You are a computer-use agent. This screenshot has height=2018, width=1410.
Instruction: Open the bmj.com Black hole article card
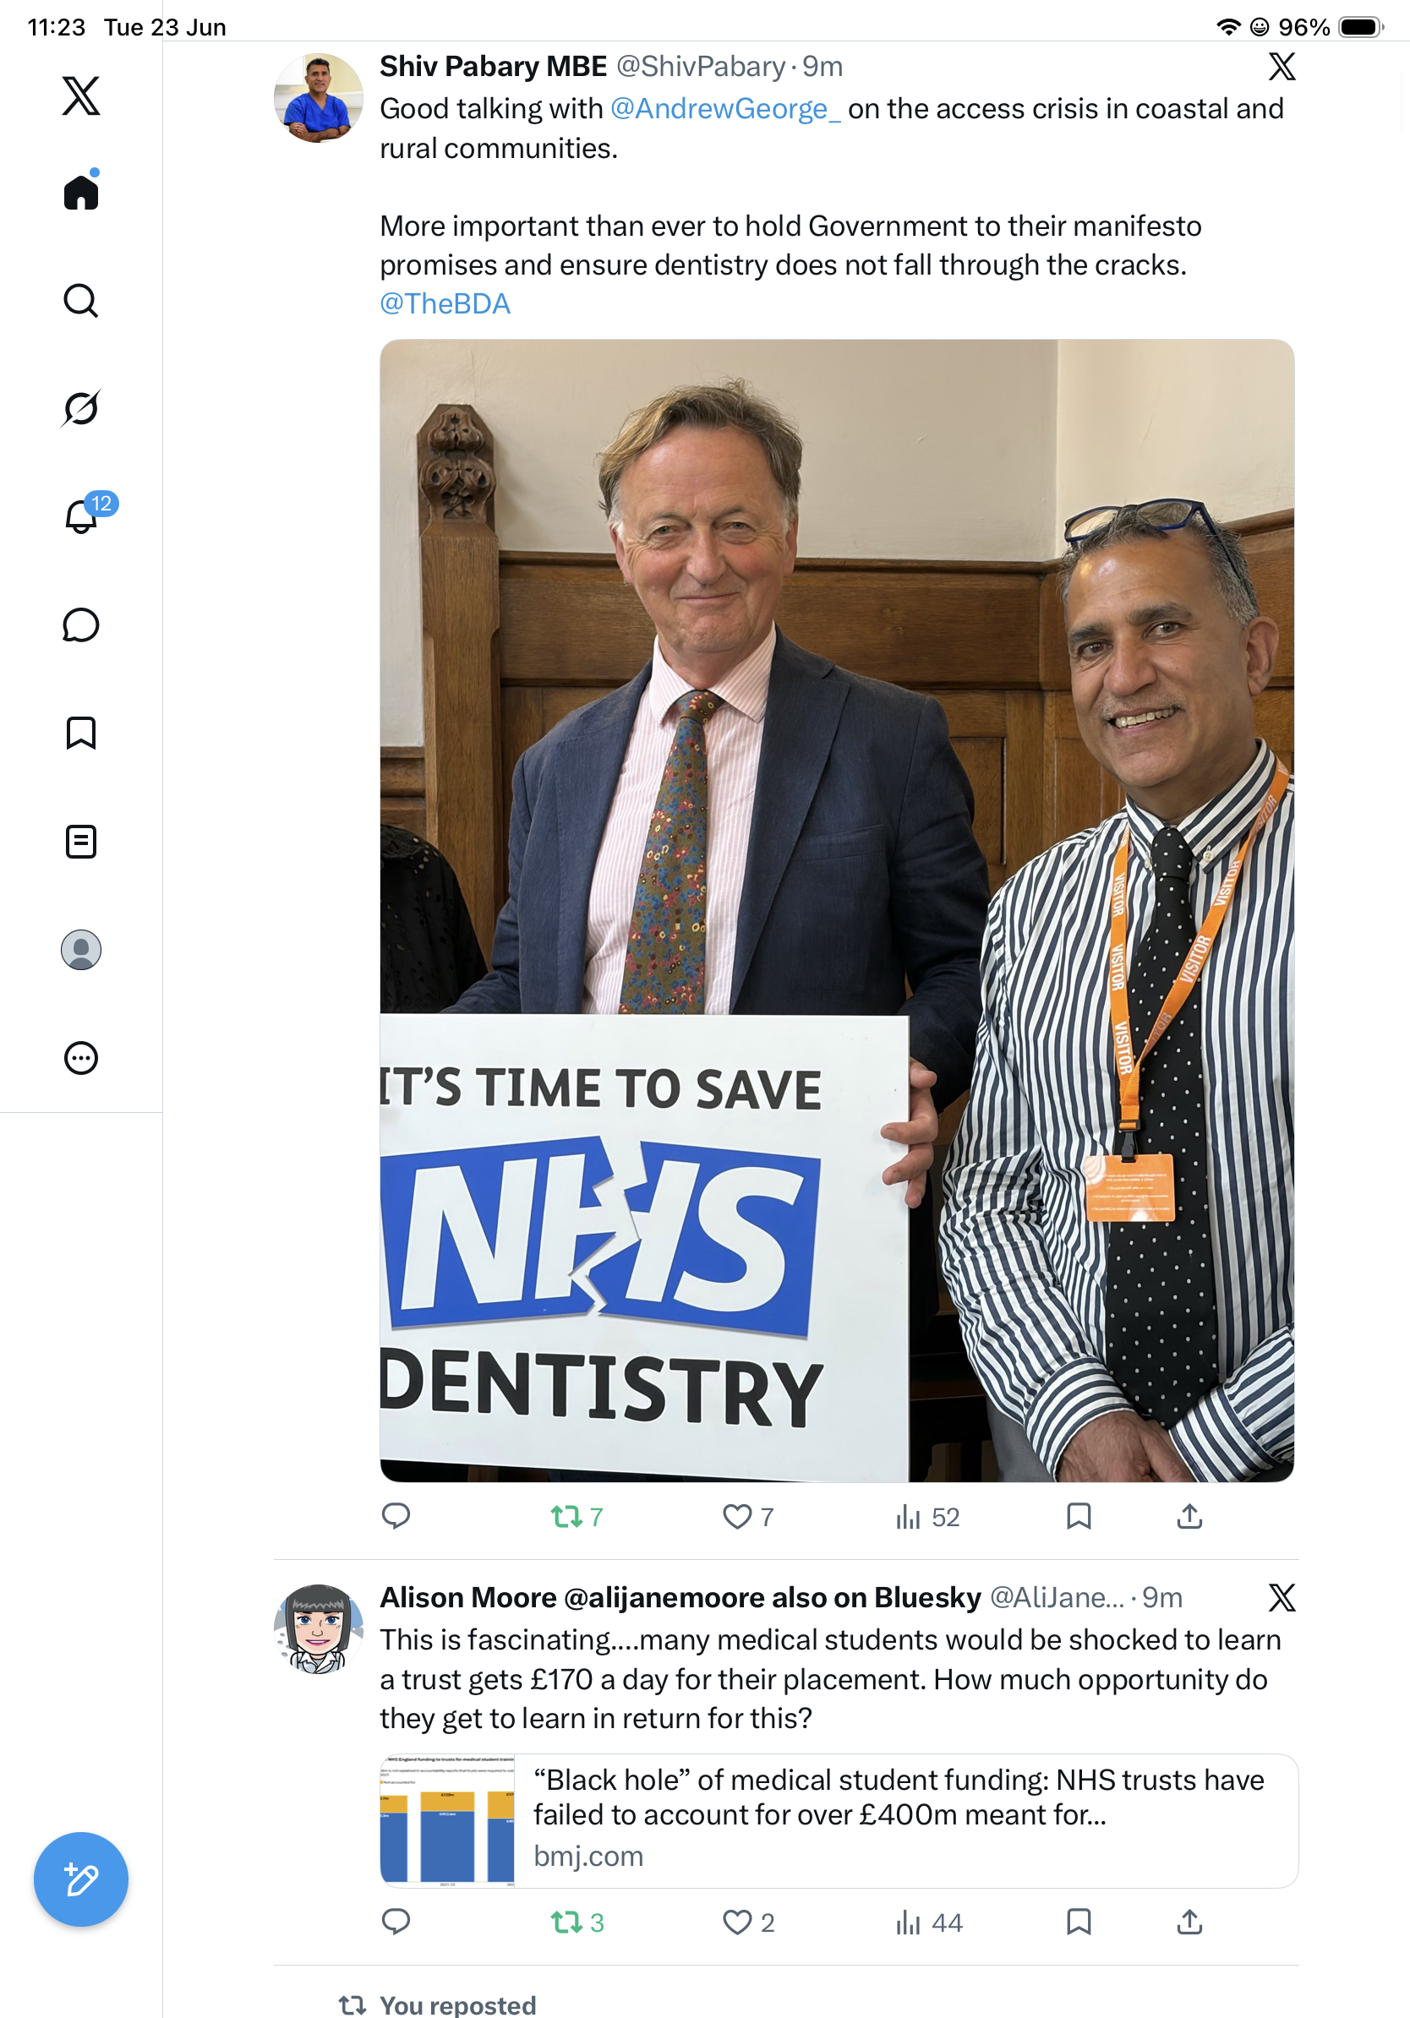click(839, 1821)
